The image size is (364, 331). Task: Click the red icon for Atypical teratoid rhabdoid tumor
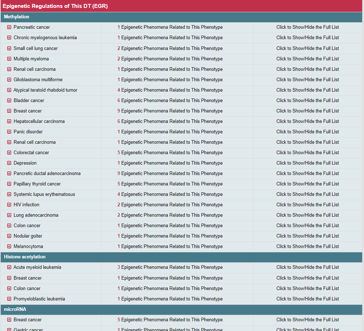9,90
